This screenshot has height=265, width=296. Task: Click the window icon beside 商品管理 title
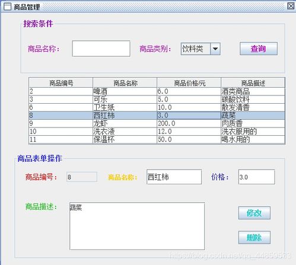8,7
